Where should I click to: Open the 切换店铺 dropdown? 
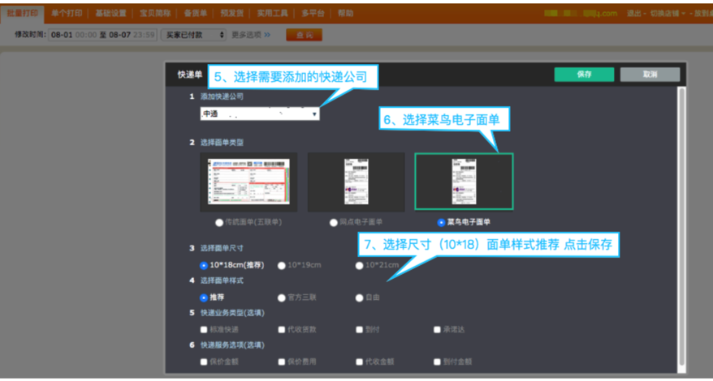coord(668,14)
